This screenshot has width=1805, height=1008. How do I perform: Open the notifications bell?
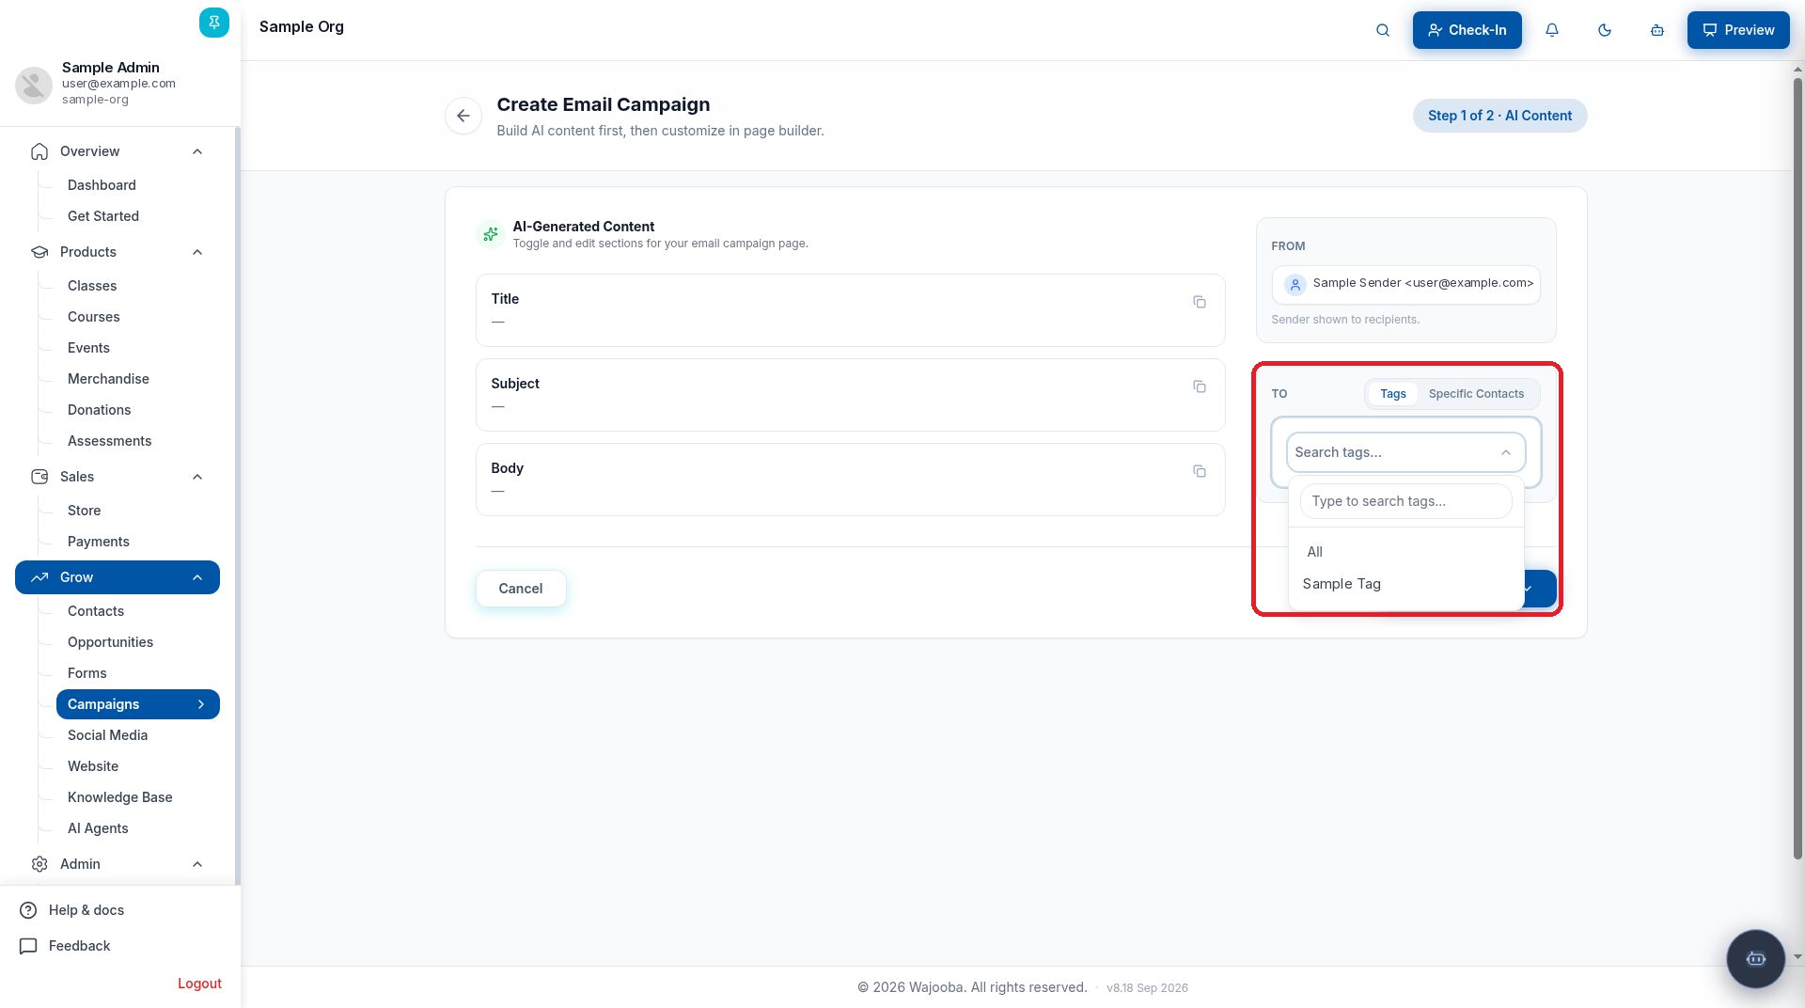(1552, 30)
